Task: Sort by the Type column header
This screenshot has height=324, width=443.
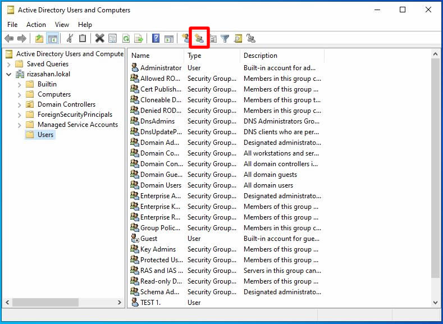Action: (x=212, y=56)
